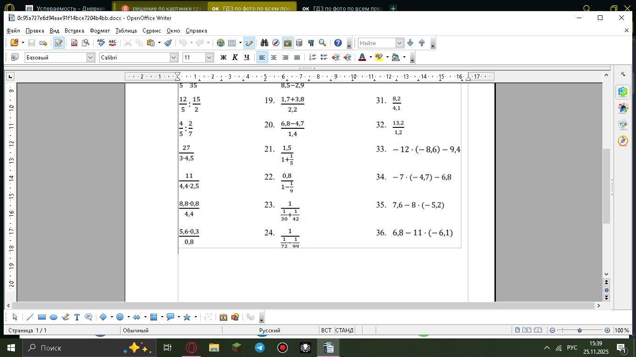This screenshot has width=636, height=357.
Task: Open the Вставка menu
Action: click(x=74, y=31)
